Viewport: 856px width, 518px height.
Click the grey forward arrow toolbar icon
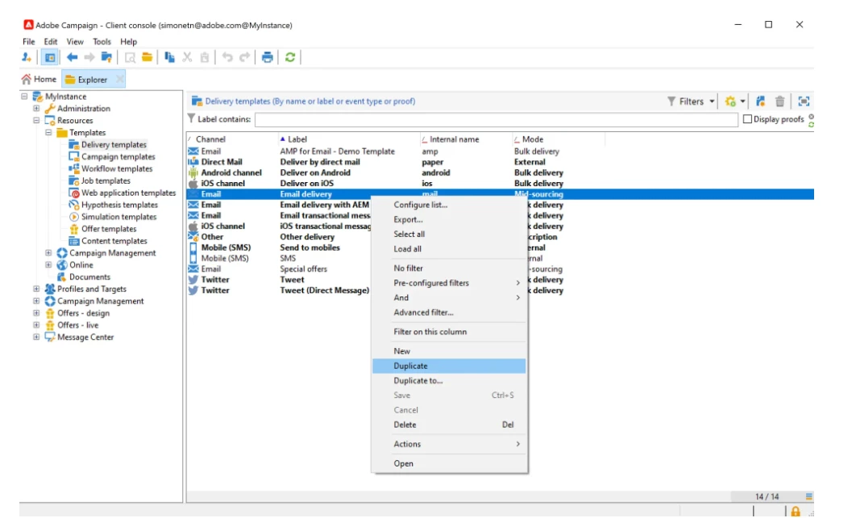[x=89, y=57]
